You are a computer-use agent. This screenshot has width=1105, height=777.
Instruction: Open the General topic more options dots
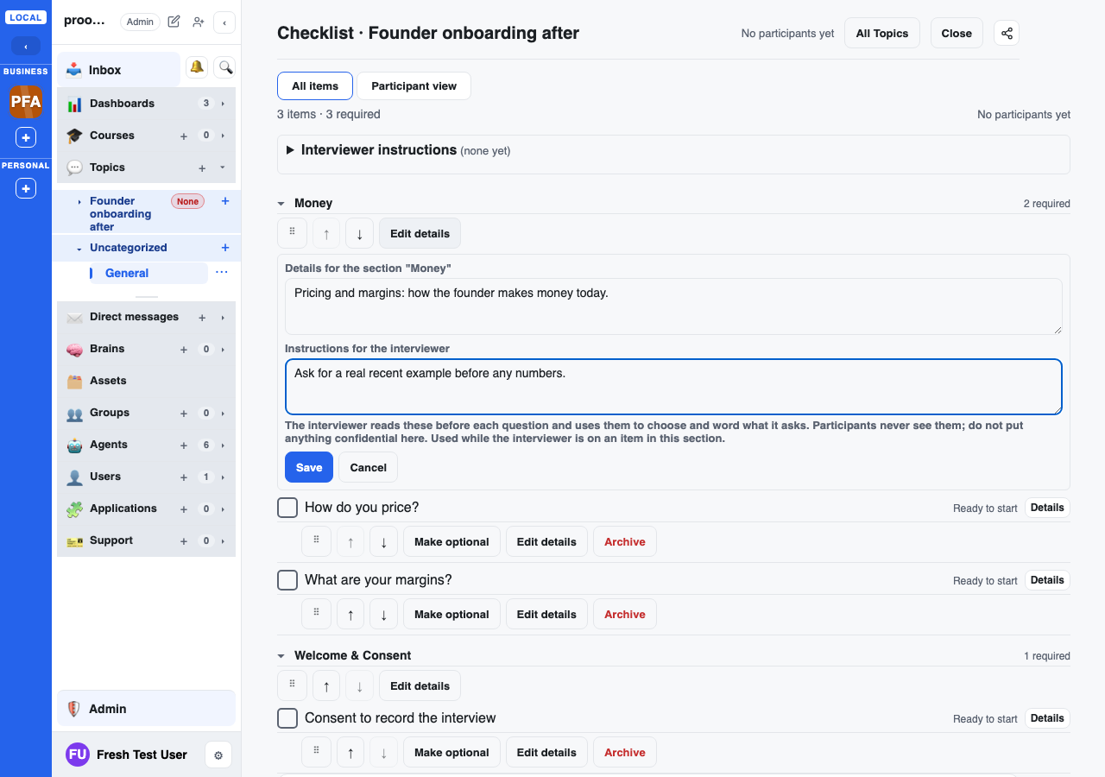point(222,273)
